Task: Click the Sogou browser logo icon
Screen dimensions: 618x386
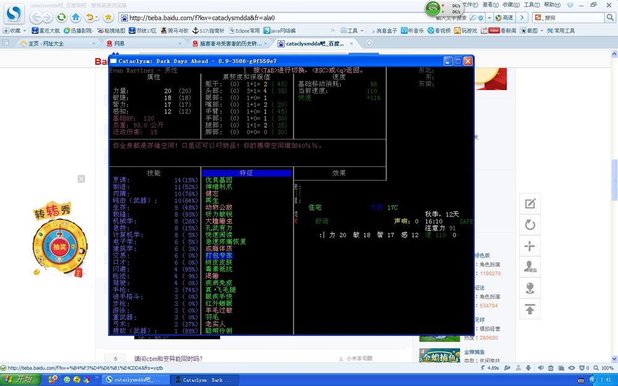Action: (x=14, y=14)
